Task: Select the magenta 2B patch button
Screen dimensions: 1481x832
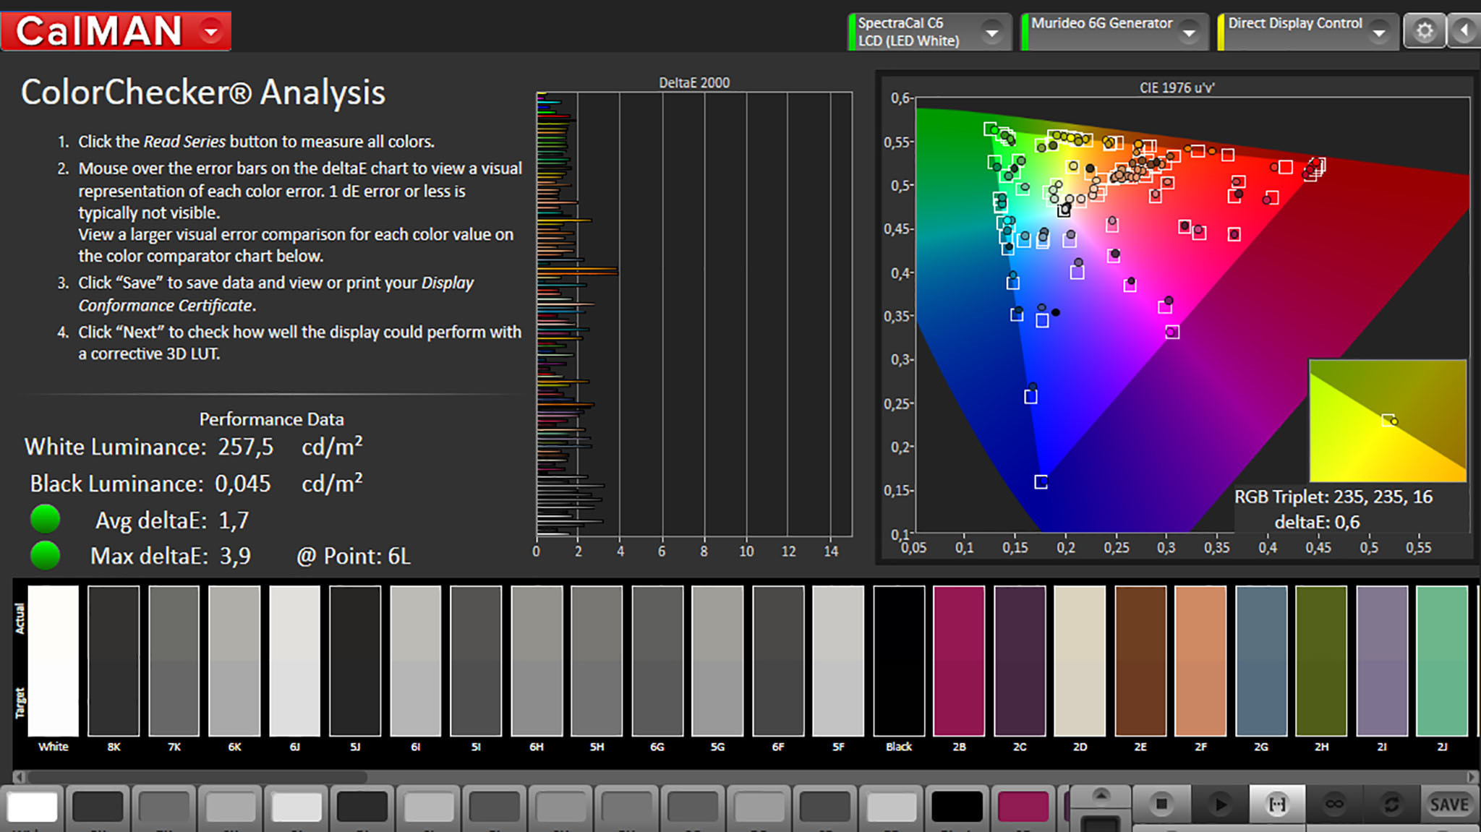Action: [x=1023, y=807]
